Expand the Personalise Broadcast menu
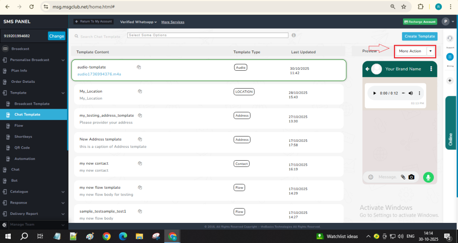 pos(62,60)
